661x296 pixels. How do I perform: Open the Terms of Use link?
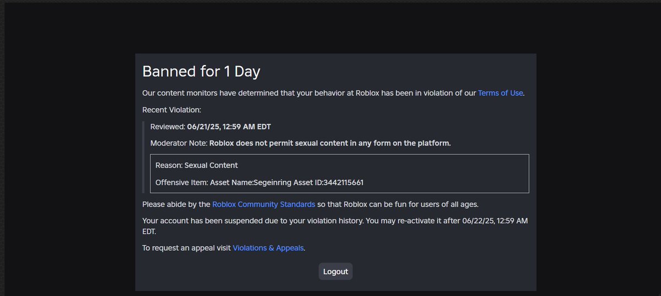coord(500,93)
